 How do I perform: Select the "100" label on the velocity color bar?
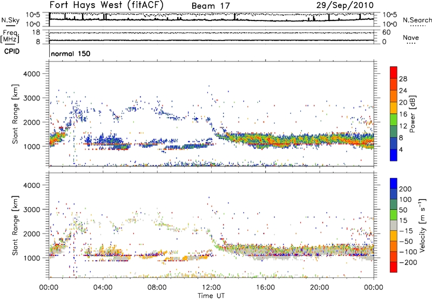(406, 199)
